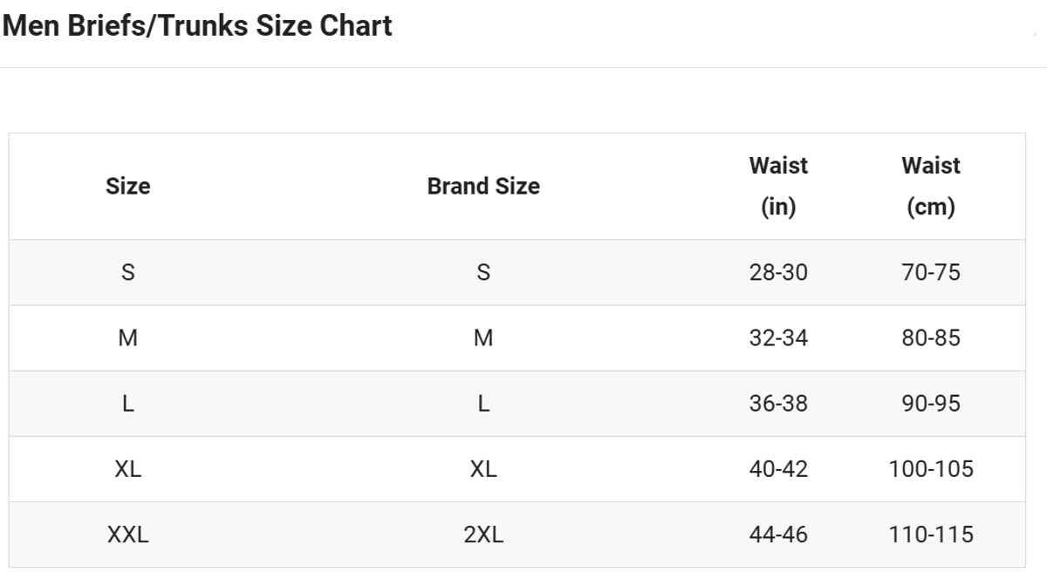
Task: Select the 32-34 waist inches value
Action: 778,337
